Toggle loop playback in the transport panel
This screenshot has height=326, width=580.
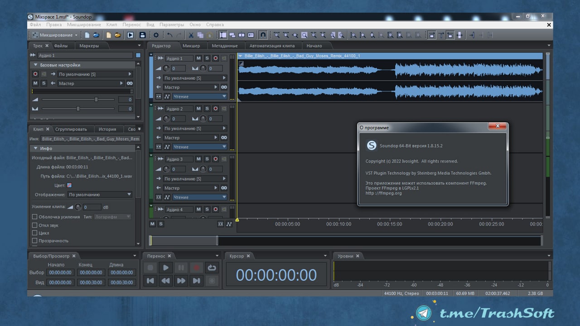coord(212,268)
